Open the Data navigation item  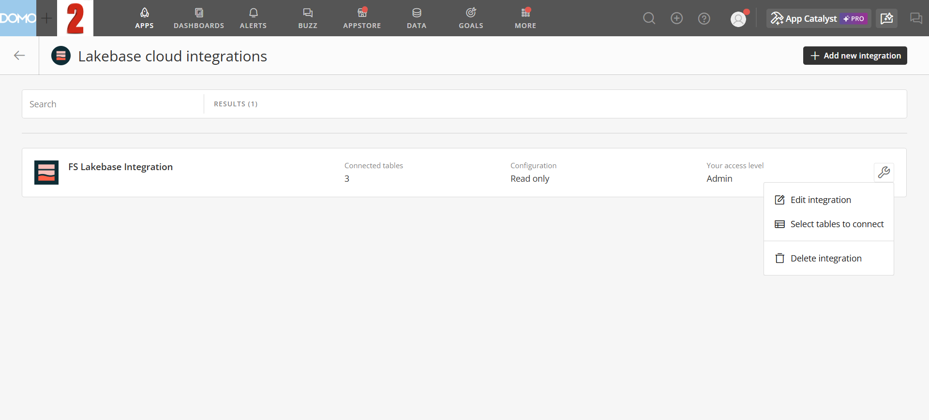417,18
